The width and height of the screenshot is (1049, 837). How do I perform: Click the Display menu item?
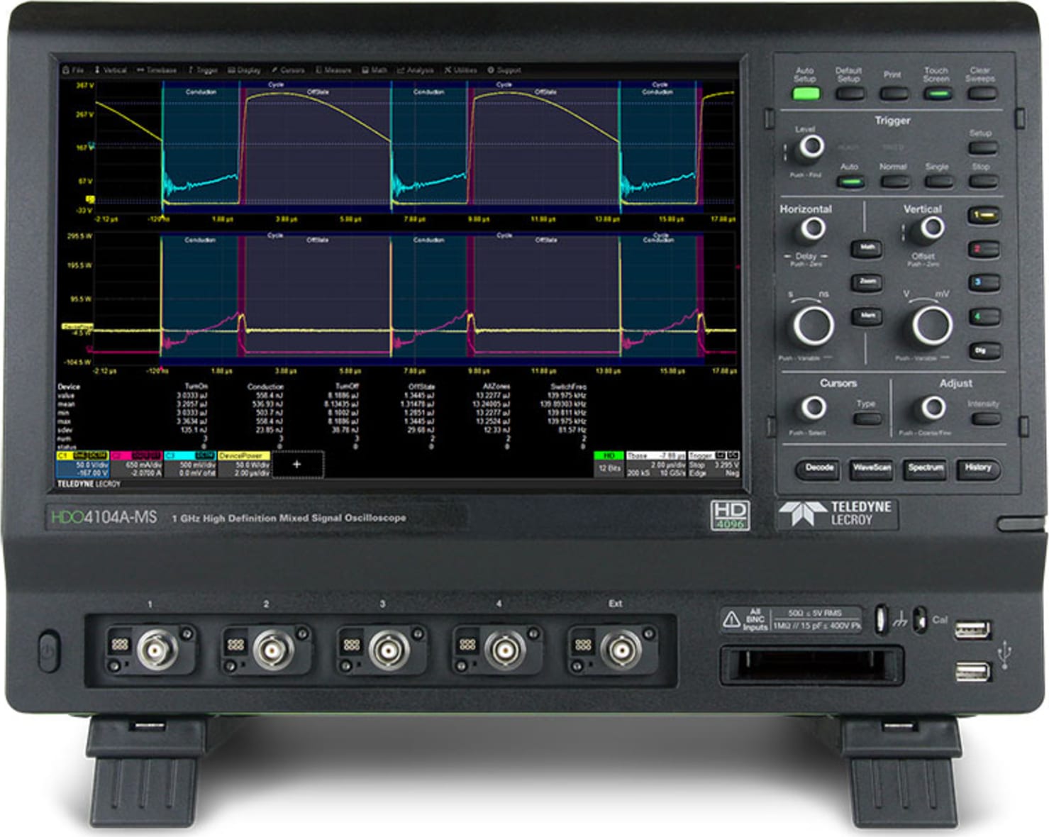[245, 70]
